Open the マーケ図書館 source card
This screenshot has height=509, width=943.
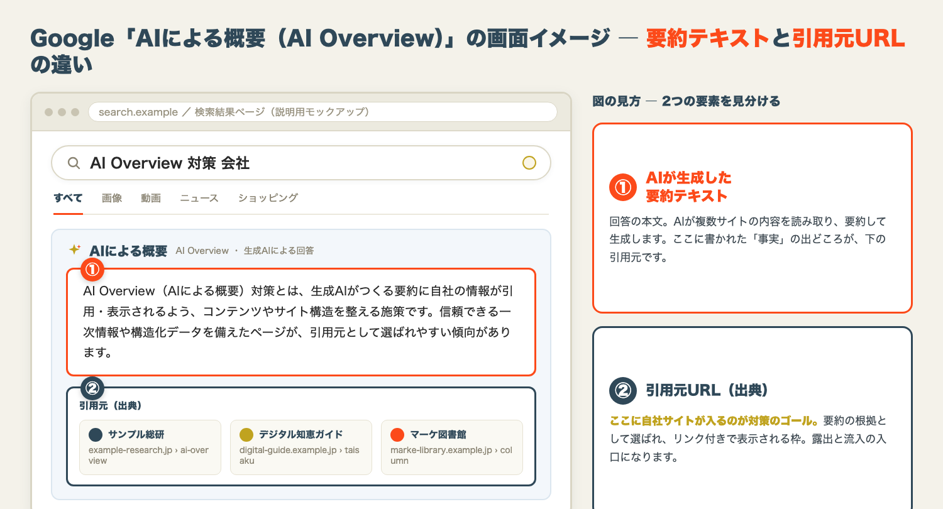click(452, 447)
